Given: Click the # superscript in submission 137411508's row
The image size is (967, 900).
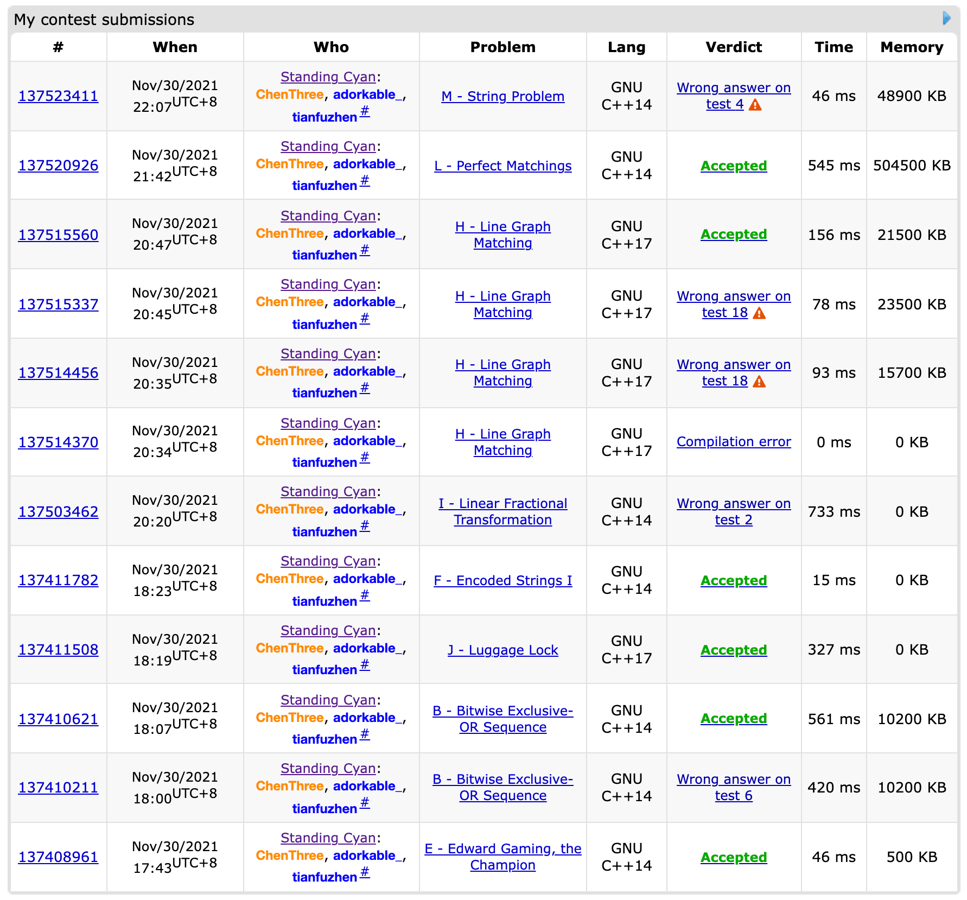Looking at the screenshot, I should tap(365, 664).
